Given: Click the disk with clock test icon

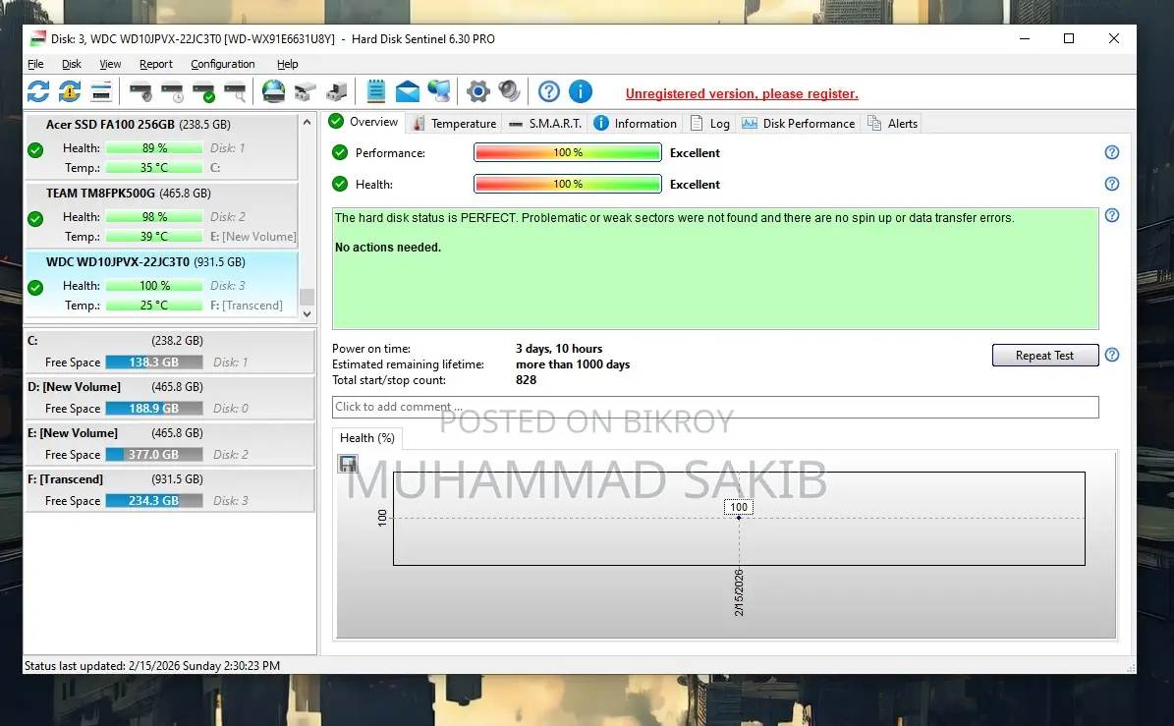Looking at the screenshot, I should click(x=172, y=92).
